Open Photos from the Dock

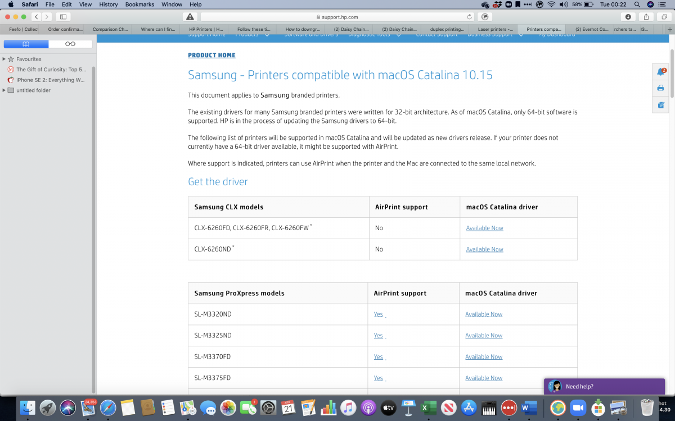(x=228, y=408)
